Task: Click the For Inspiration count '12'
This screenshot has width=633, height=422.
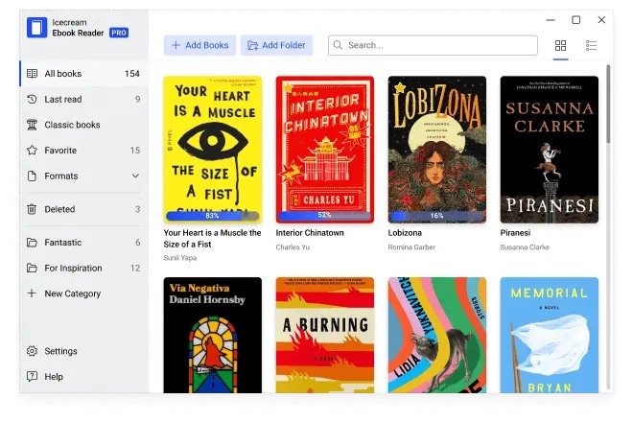Action: pos(135,268)
